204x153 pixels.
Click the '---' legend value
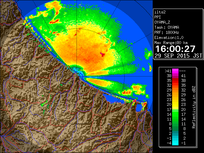[x=182, y=71]
